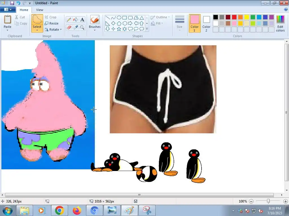The image size is (289, 216).
Task: Choose the Hexagon shape
Action: (124, 23)
